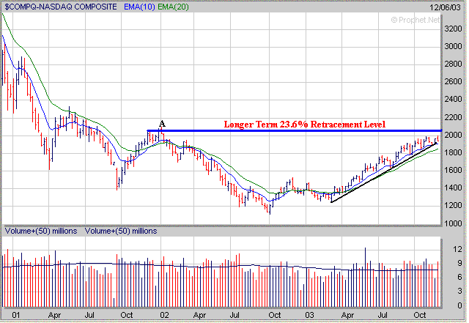The width and height of the screenshot is (469, 323).
Task: Click the 1000 price axis label
Action: 453,223
